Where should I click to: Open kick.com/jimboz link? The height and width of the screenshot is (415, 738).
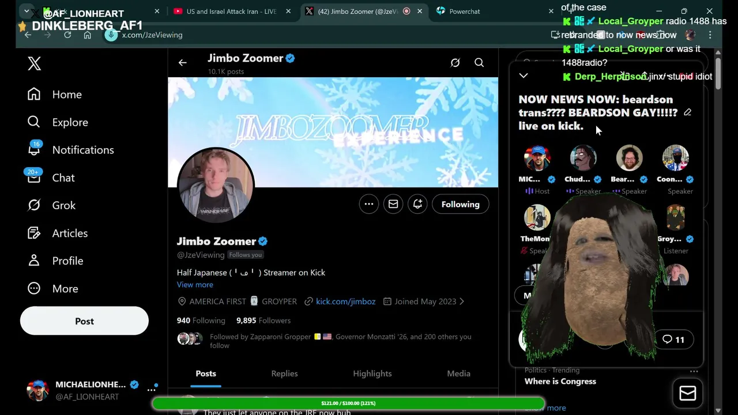click(345, 301)
